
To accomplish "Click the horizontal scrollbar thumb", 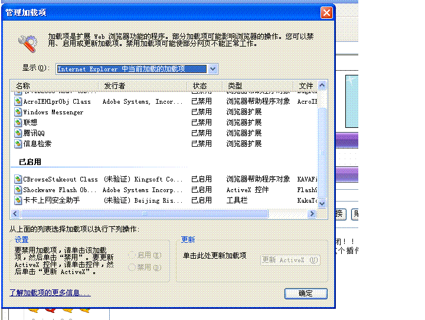I will (144, 214).
